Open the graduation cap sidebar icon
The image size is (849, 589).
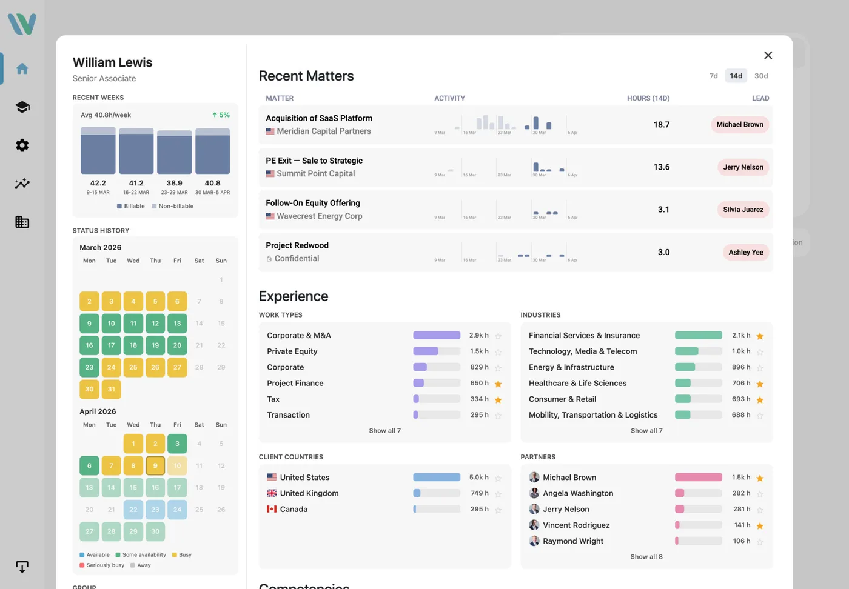pos(22,107)
